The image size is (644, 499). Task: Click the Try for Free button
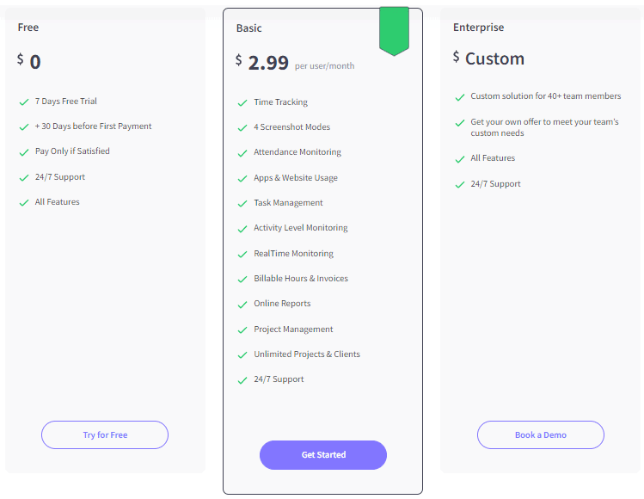tap(105, 434)
